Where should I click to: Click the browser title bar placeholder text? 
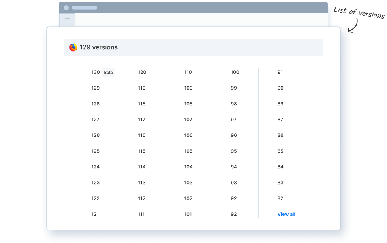point(84,7)
